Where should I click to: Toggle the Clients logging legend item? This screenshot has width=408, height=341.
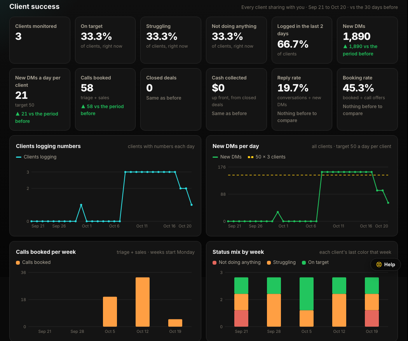point(36,157)
